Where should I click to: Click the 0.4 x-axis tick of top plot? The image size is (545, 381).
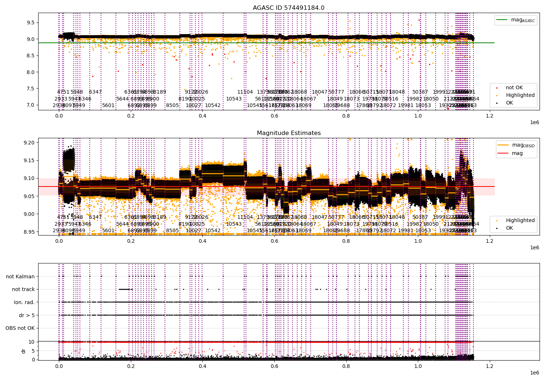pyautogui.click(x=203, y=116)
